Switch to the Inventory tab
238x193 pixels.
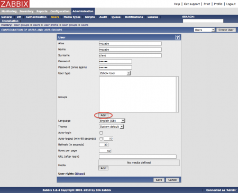pos(26,11)
